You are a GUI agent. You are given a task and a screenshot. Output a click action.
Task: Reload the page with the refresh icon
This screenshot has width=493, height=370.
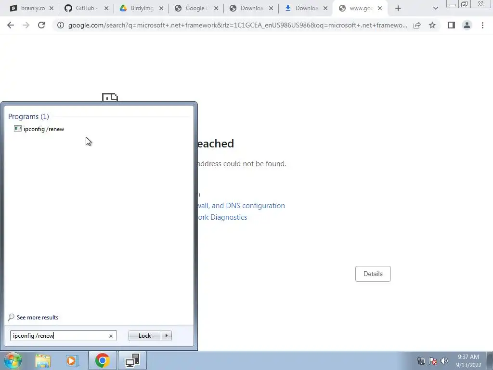(x=41, y=25)
